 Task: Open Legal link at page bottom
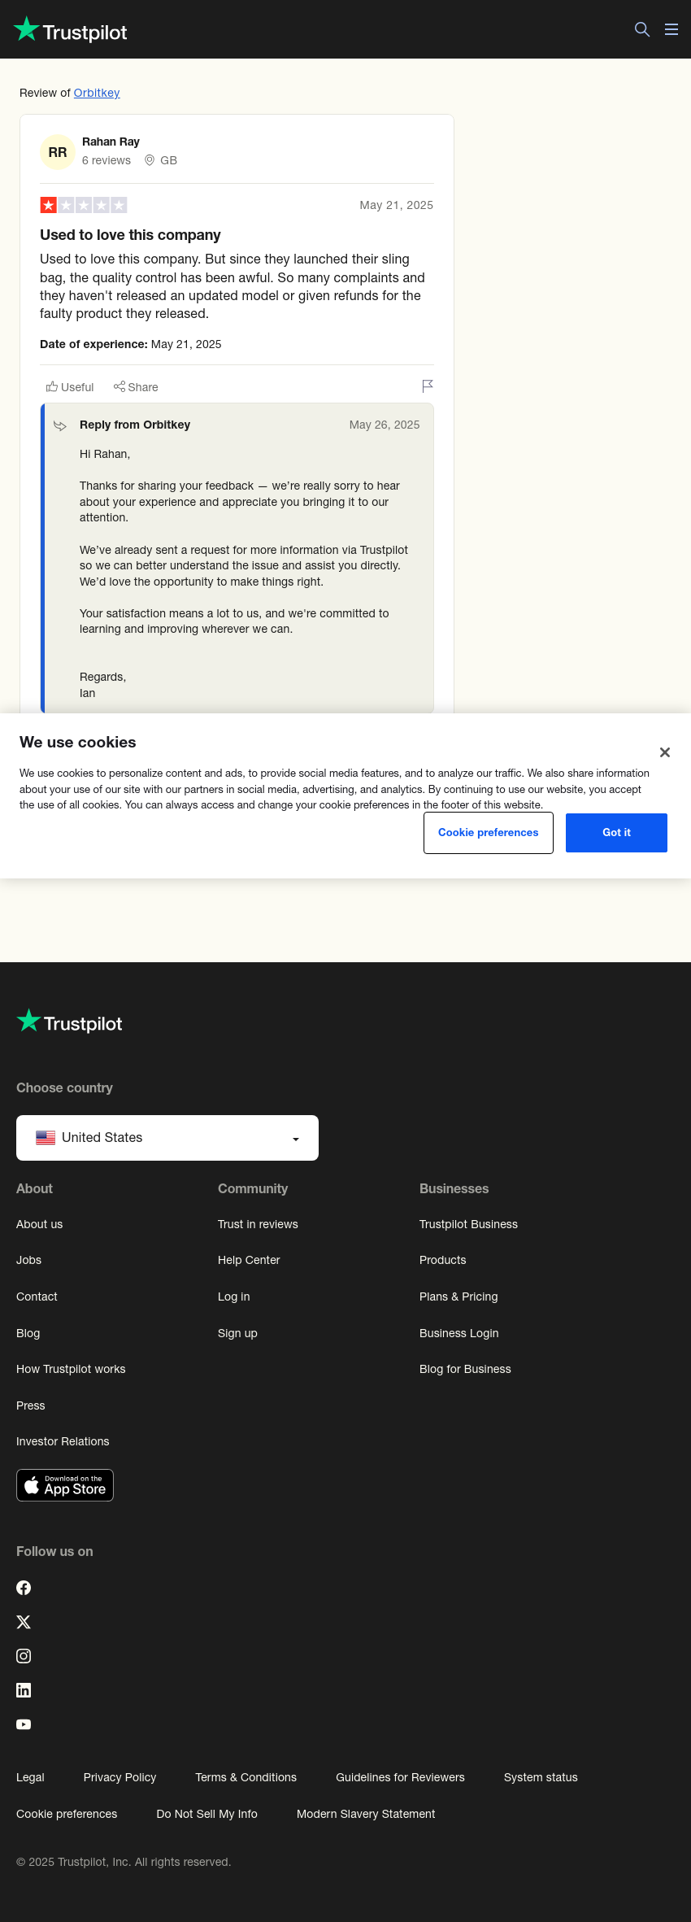pos(30,1777)
